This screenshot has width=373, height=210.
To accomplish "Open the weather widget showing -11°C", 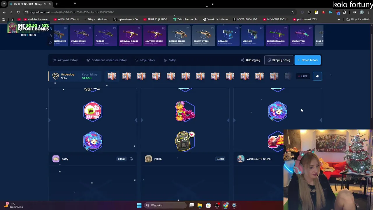I will point(13,205).
